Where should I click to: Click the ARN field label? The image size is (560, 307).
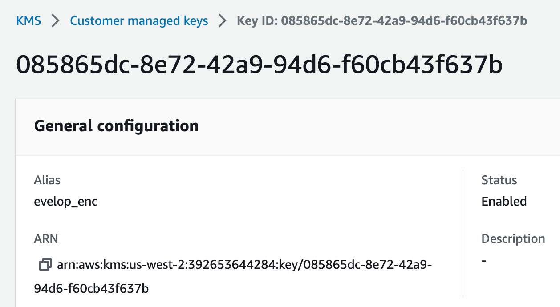pos(46,239)
